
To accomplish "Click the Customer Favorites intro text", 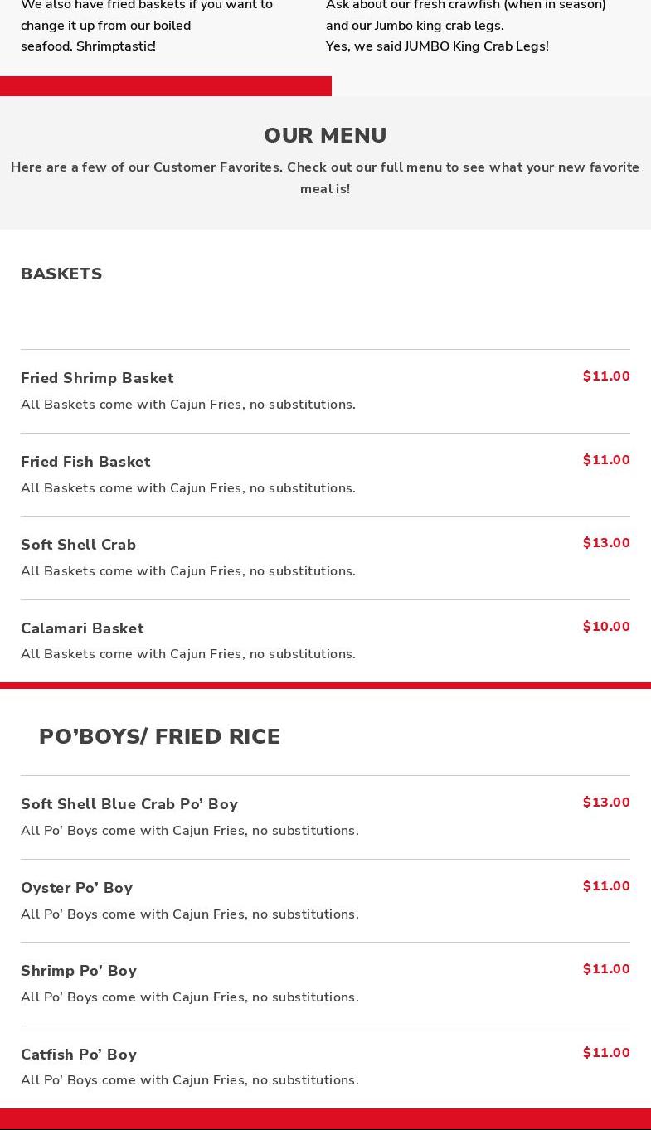I will point(325,177).
